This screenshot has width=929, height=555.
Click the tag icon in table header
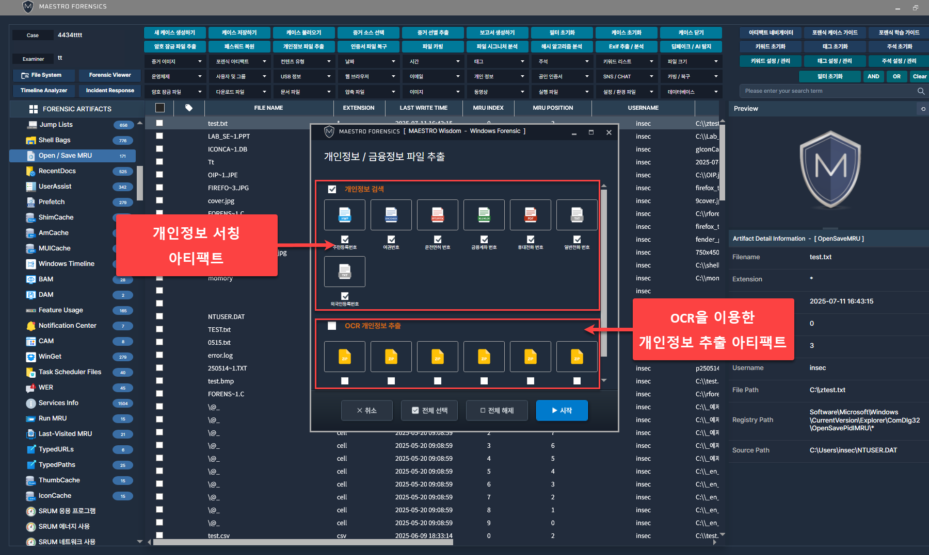(x=189, y=108)
